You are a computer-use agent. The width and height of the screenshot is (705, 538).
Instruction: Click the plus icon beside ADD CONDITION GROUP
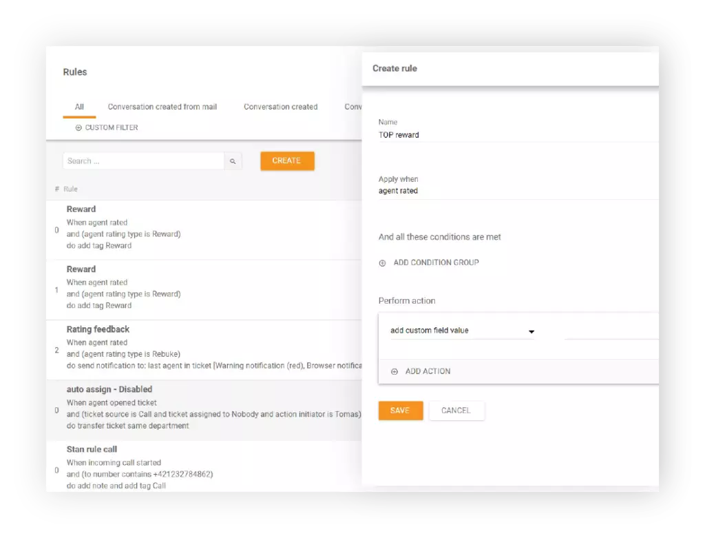point(382,262)
